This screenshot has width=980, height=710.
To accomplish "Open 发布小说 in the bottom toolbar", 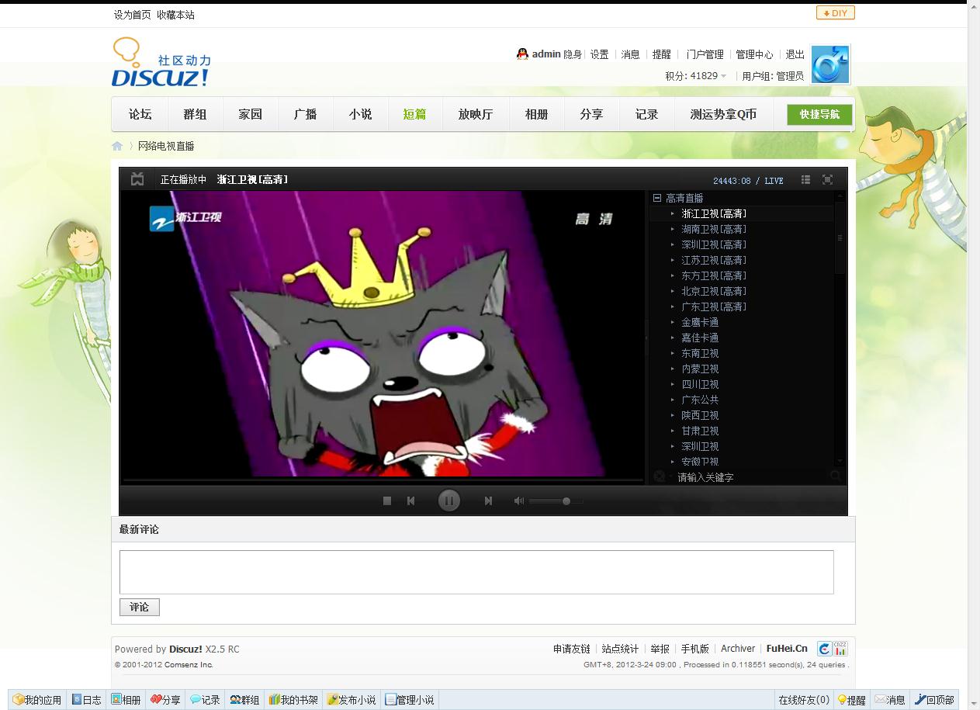I will [351, 699].
